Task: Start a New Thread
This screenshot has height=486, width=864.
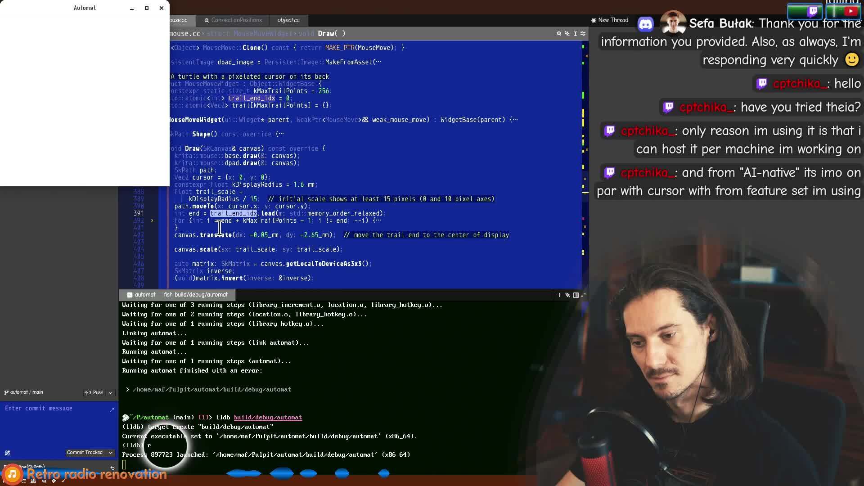Action: [610, 20]
